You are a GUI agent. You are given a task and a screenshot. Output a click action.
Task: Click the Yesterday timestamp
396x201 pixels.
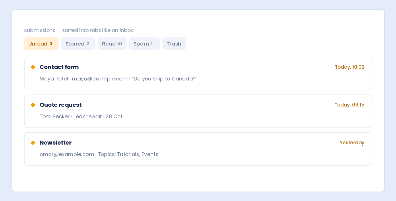352,143
